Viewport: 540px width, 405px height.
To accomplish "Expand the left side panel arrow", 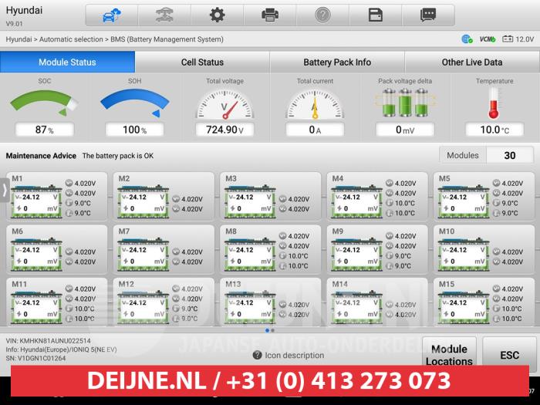I will tap(5, 190).
